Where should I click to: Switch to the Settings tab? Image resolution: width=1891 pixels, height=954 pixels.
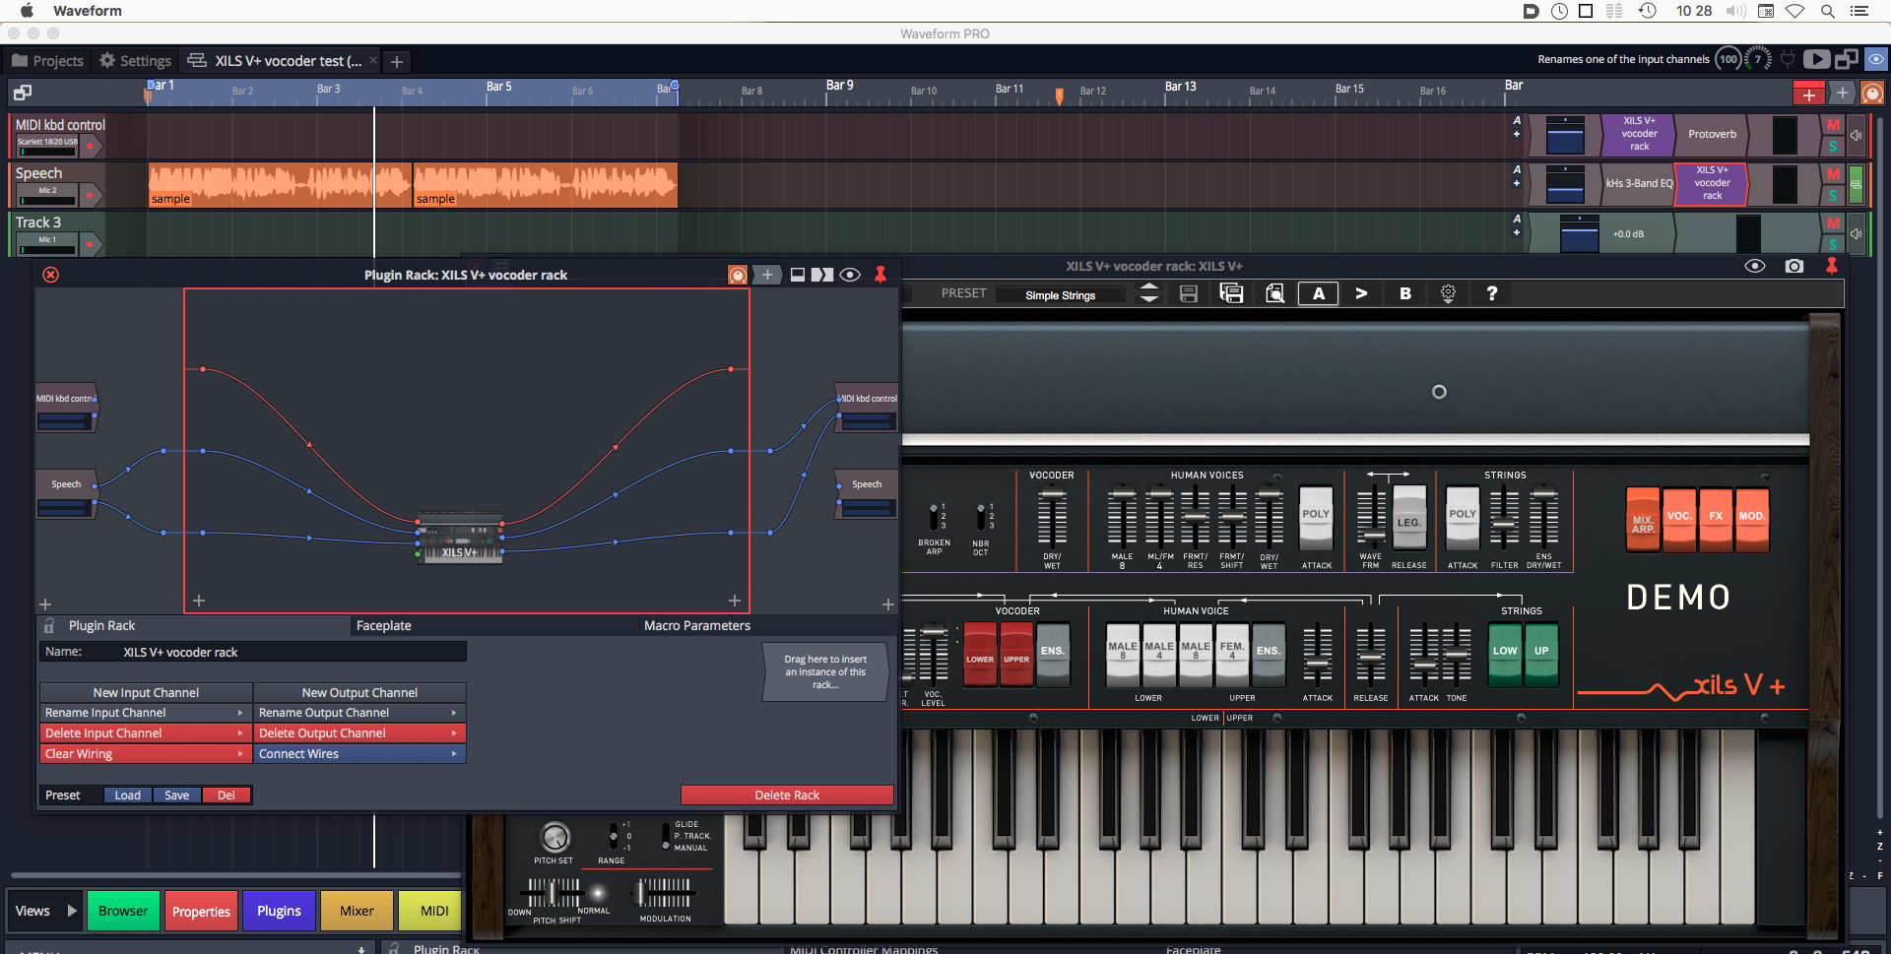coord(135,61)
